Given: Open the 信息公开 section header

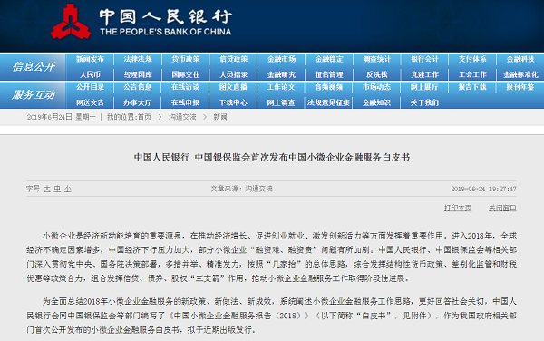Looking at the screenshot, I should tap(34, 66).
